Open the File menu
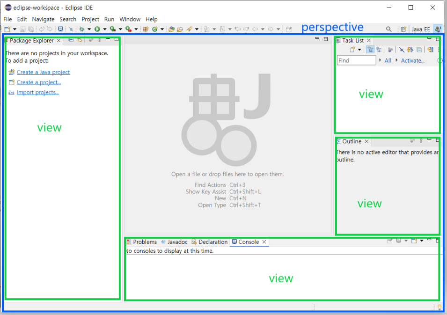 point(7,19)
